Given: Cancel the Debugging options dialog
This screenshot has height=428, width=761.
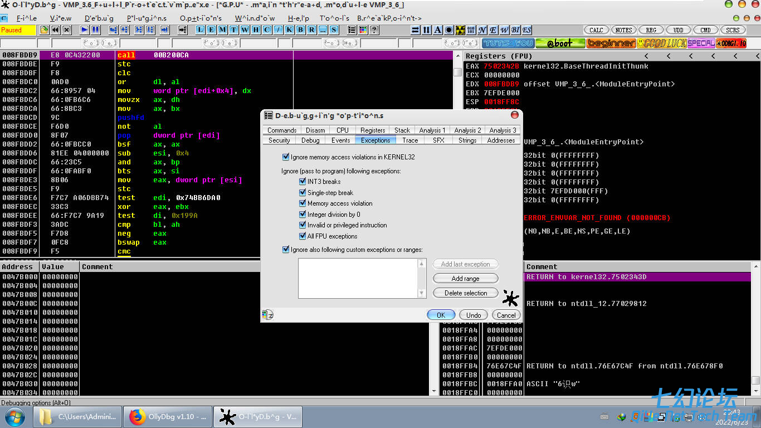Looking at the screenshot, I should [506, 315].
